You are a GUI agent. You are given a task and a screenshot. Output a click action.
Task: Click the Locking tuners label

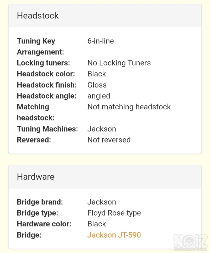tap(43, 63)
